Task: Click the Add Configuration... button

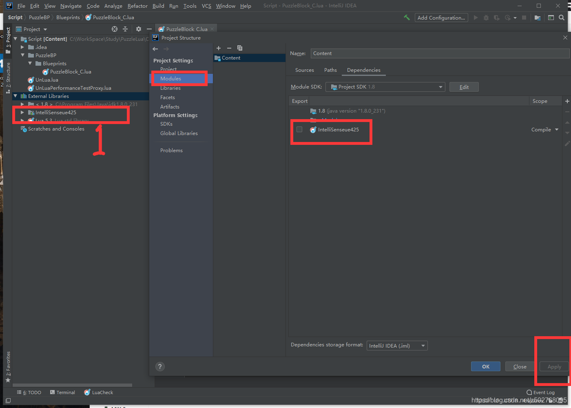Action: click(441, 18)
